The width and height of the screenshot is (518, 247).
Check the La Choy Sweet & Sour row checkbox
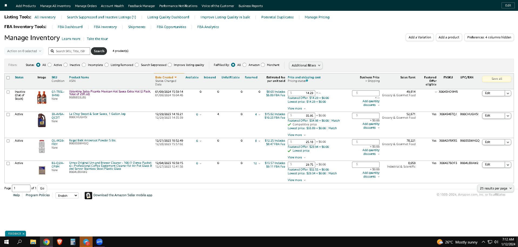[8, 115]
